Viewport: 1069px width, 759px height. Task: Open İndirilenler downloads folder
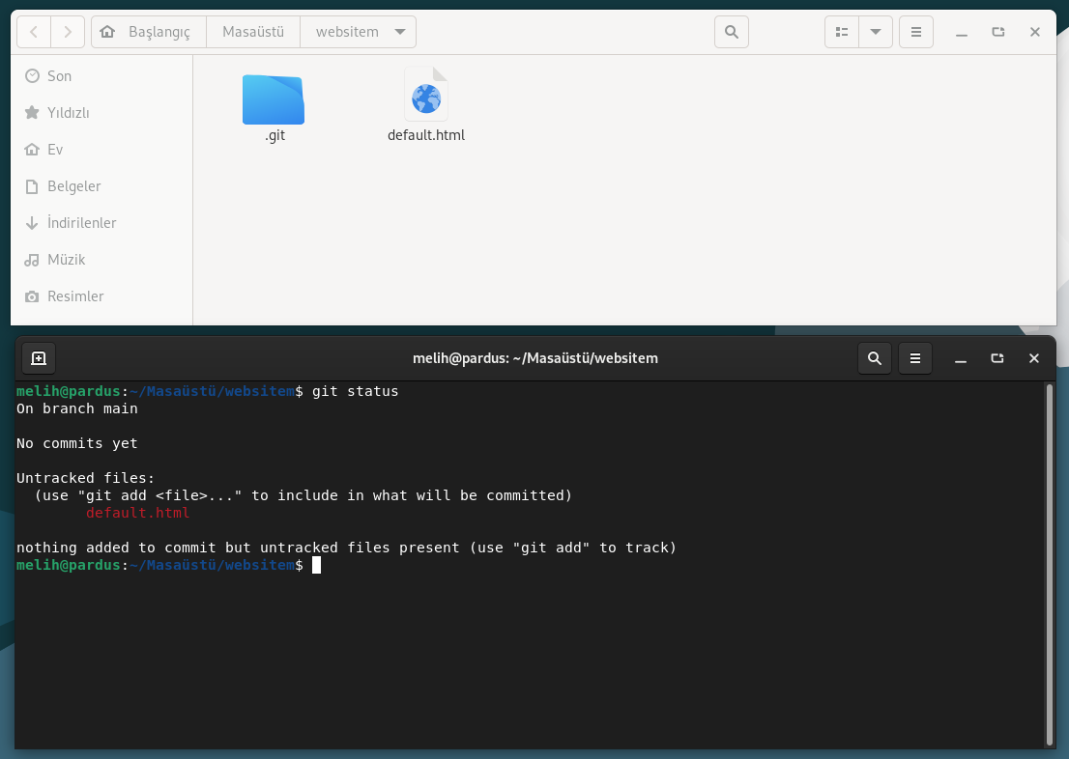point(101,223)
